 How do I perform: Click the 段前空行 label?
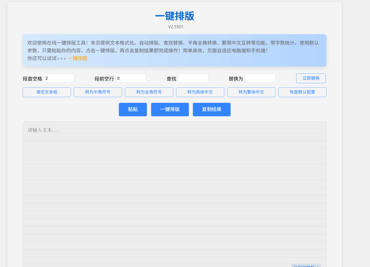click(104, 79)
